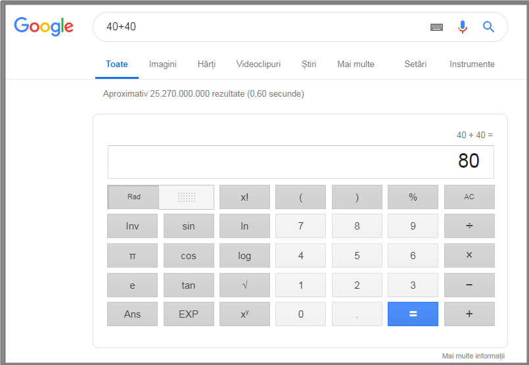Tap digit 8 on the calculator

(x=357, y=226)
